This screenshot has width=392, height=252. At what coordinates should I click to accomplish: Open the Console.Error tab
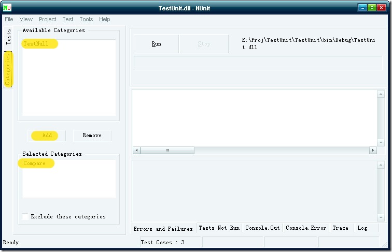(x=306, y=228)
